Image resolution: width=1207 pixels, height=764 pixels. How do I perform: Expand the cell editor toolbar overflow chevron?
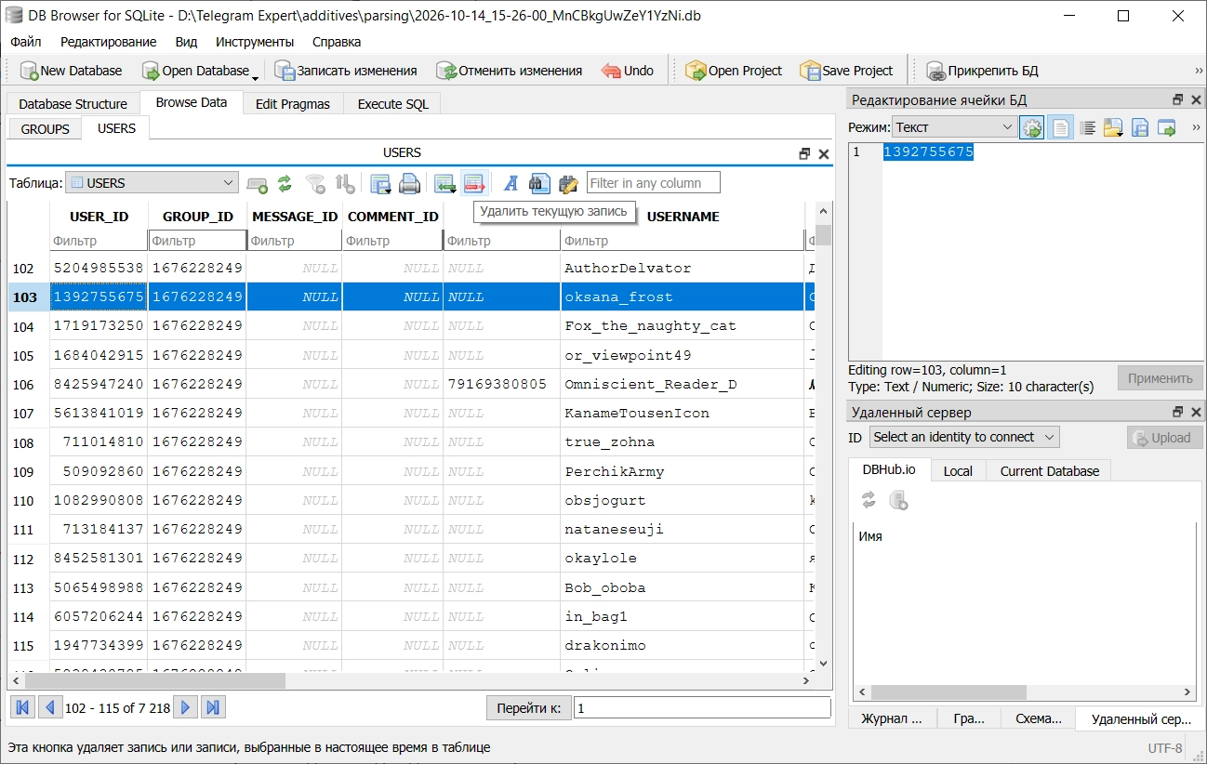click(x=1196, y=127)
